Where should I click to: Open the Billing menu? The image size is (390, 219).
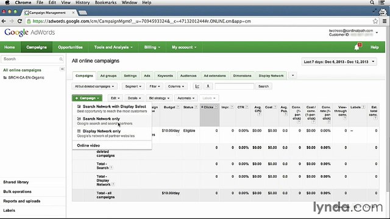[152, 47]
